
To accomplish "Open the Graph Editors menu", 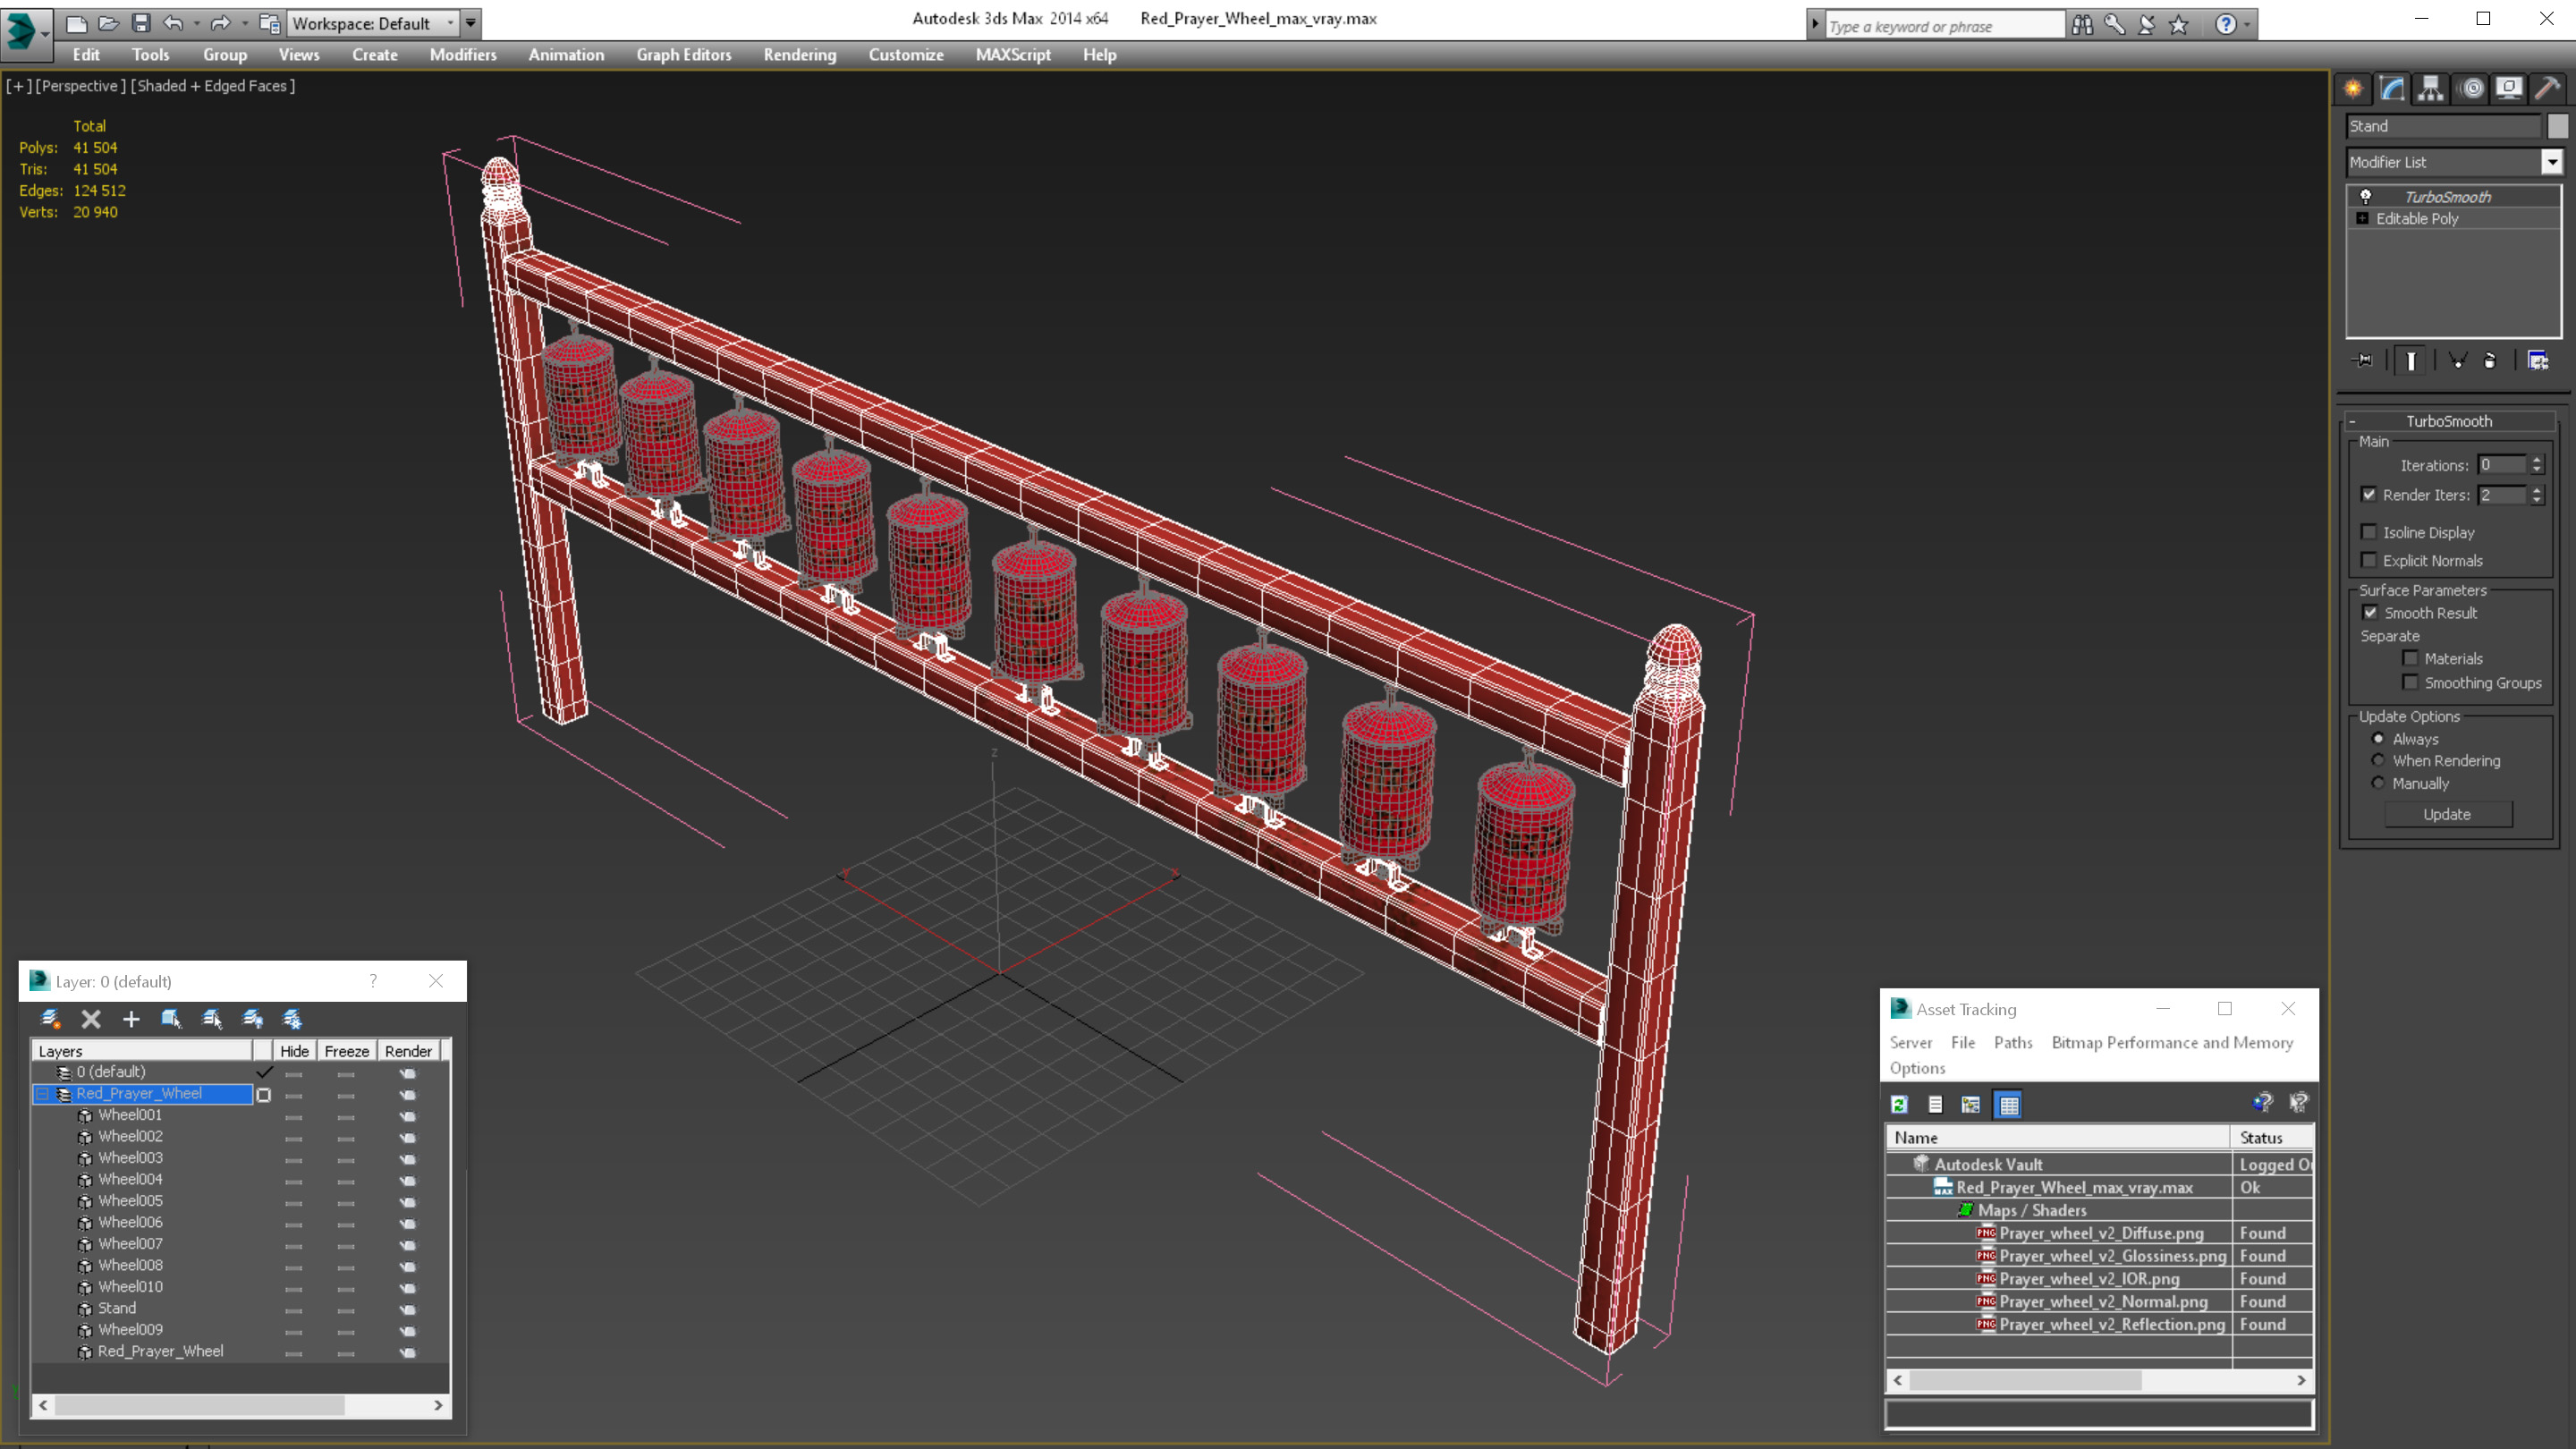I will coord(684,55).
